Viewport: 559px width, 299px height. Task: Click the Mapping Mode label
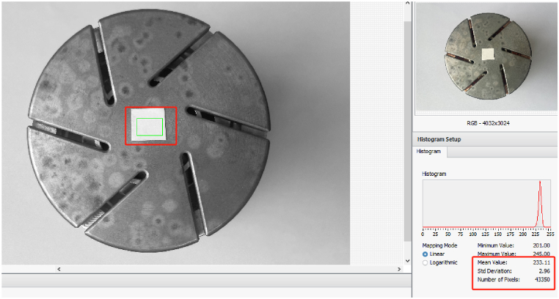pyautogui.click(x=439, y=246)
